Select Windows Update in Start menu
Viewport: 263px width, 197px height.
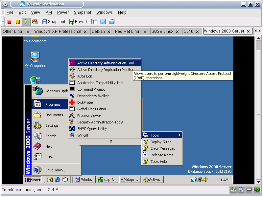pos(50,91)
